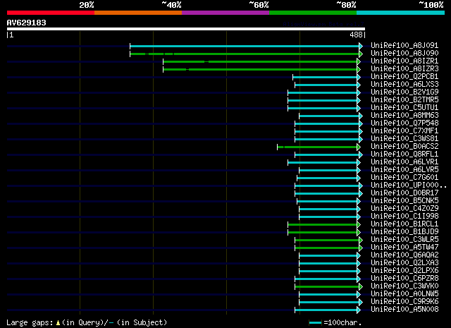Select the UniRef100_B5CNK5 hit name

[404, 200]
